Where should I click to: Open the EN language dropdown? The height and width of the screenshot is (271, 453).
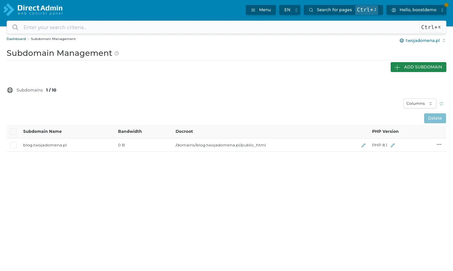290,10
